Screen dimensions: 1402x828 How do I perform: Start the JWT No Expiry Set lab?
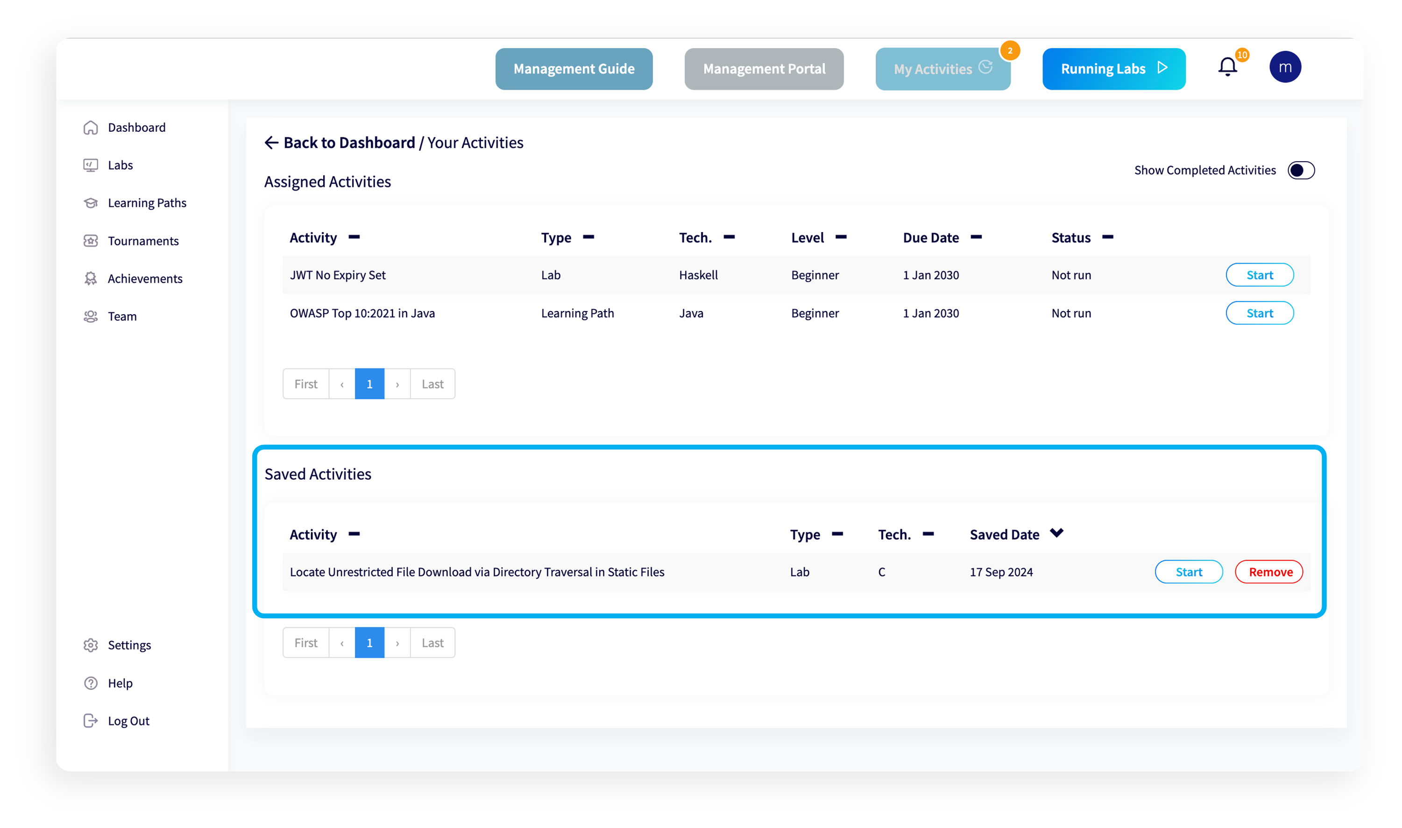(x=1259, y=275)
